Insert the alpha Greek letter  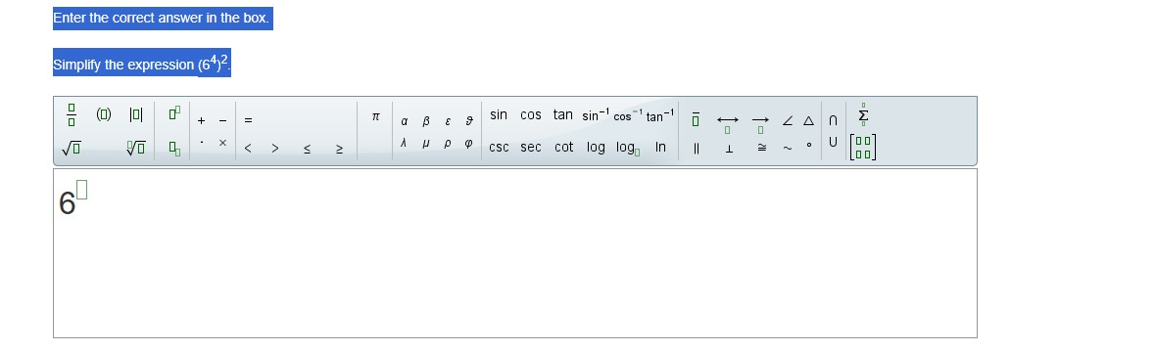tap(405, 121)
